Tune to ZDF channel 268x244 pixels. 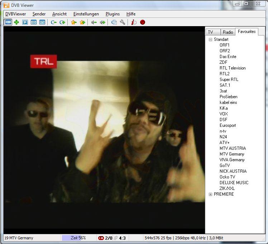223,62
